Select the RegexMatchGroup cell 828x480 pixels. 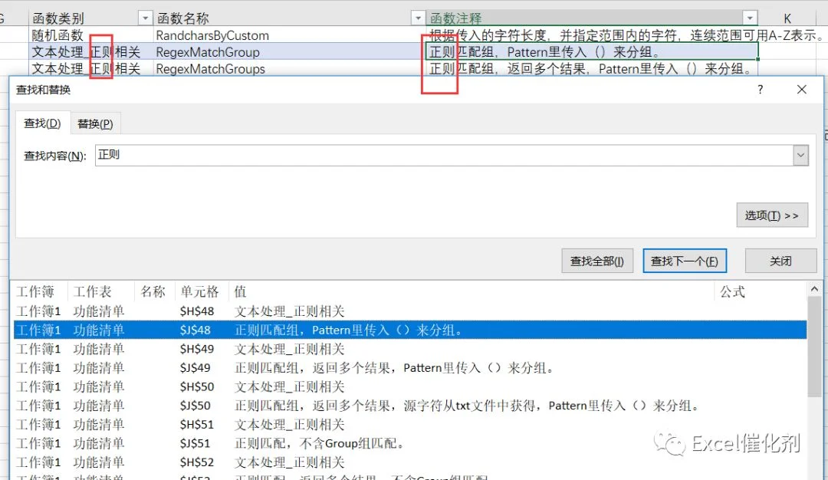click(289, 51)
